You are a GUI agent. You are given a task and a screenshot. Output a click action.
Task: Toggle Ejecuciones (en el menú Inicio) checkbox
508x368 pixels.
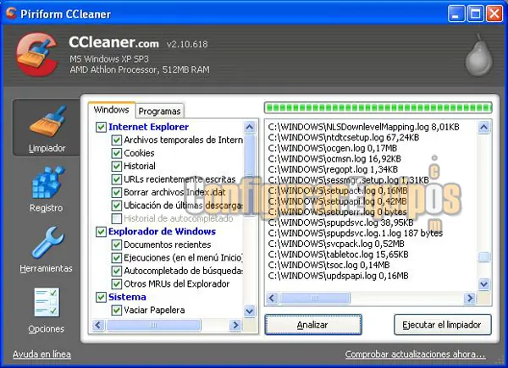point(116,258)
